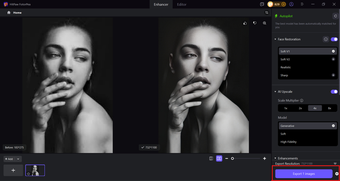
Task: Go to Home via house icon
Action: point(9,12)
